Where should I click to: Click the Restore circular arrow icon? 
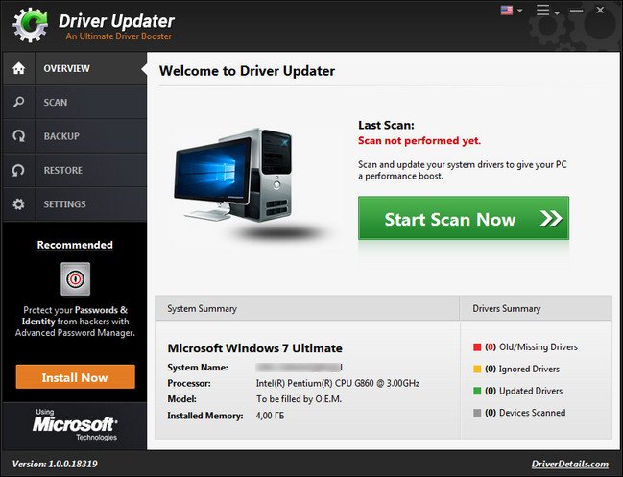[18, 171]
